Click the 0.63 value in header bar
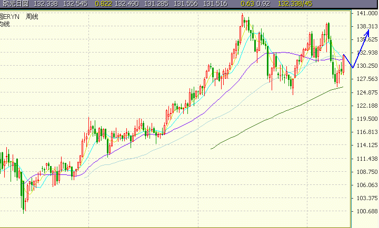This screenshot has height=228, width=379. tap(247, 4)
